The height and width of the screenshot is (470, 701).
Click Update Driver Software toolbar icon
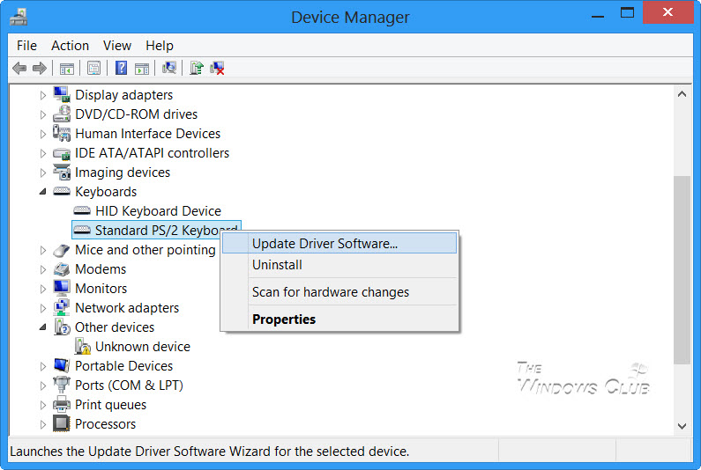[x=197, y=68]
